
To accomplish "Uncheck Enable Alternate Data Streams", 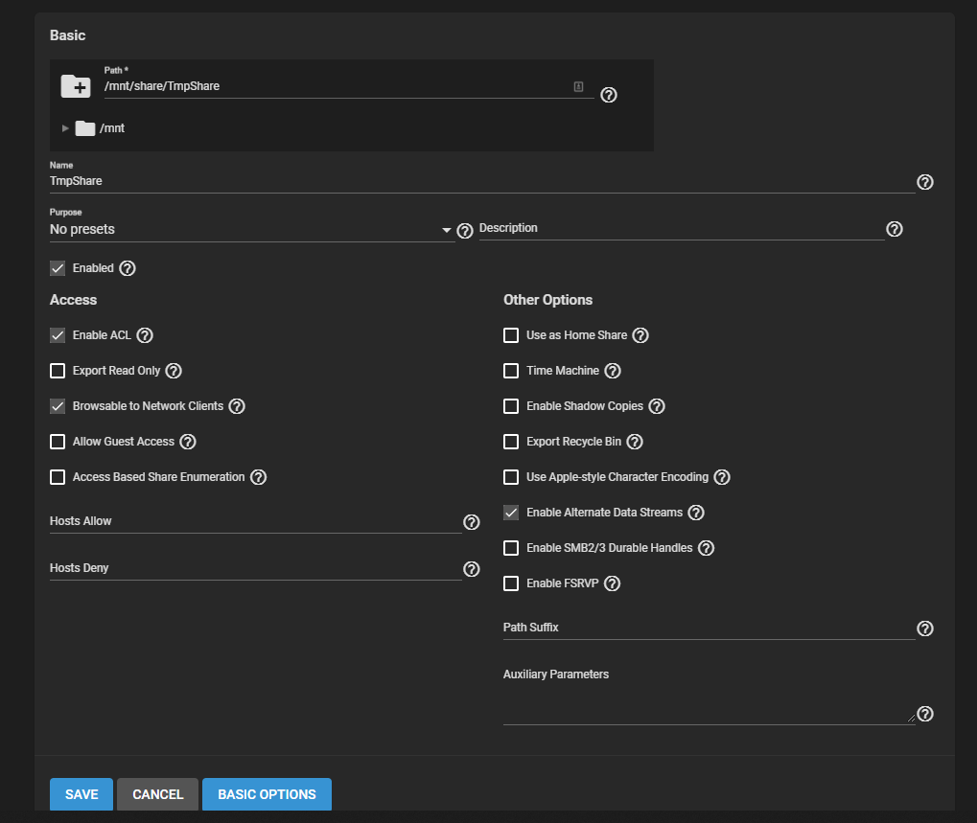I will pos(511,513).
